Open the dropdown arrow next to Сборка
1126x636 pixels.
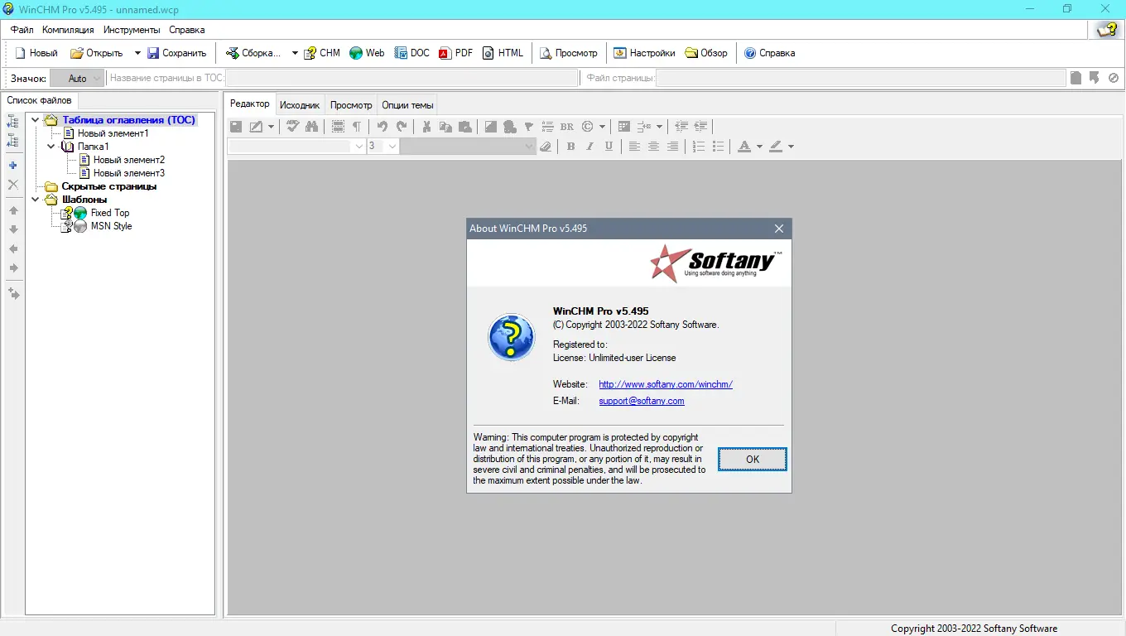tap(295, 53)
